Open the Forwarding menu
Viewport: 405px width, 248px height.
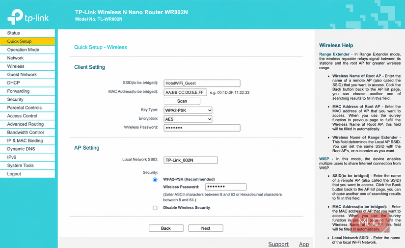(27, 91)
